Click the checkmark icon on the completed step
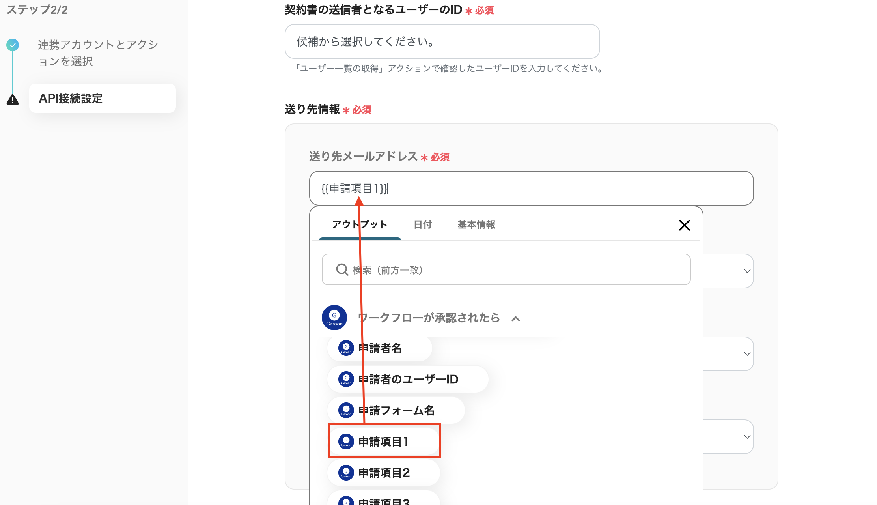 (13, 45)
